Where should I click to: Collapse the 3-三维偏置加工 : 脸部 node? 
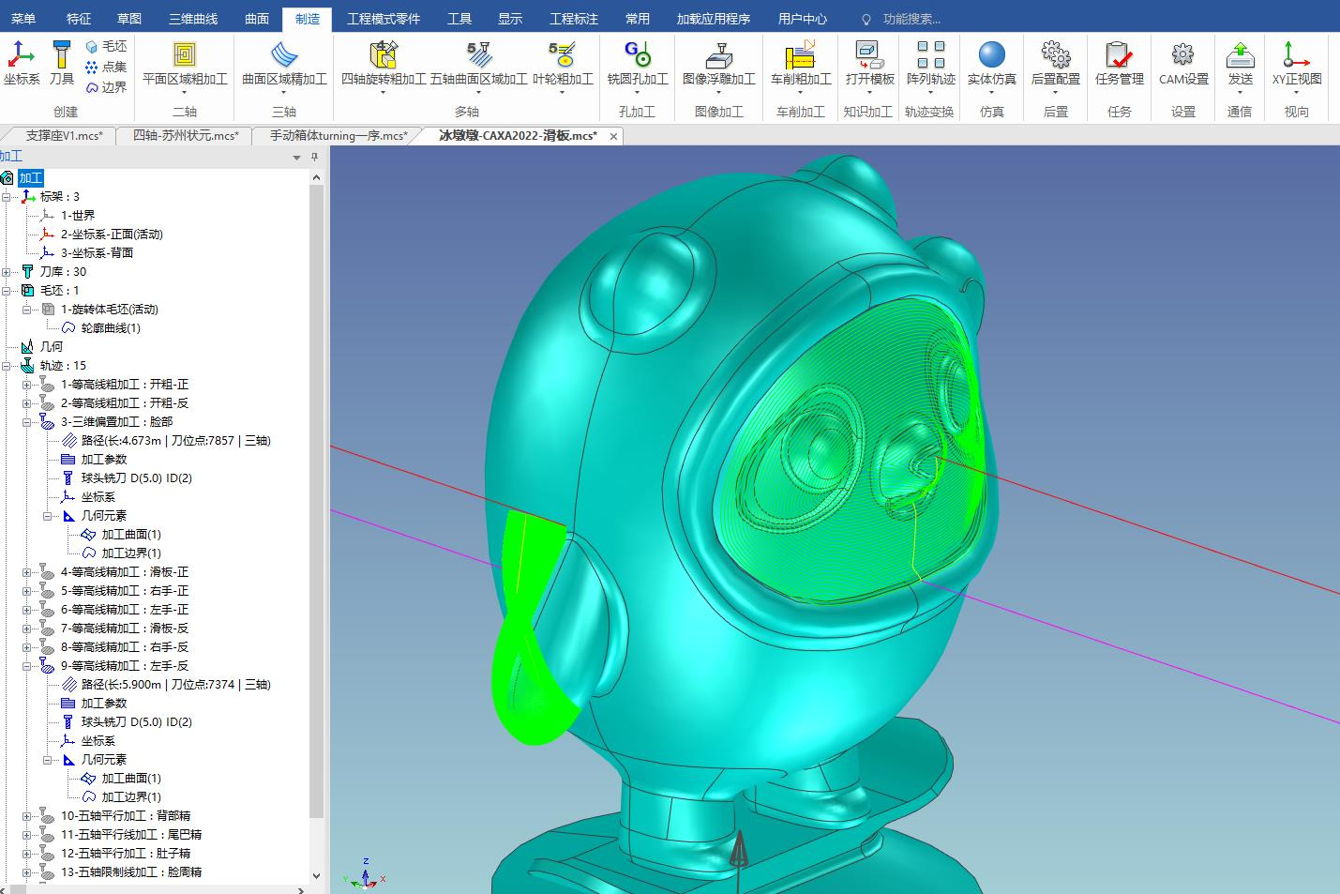click(x=27, y=422)
